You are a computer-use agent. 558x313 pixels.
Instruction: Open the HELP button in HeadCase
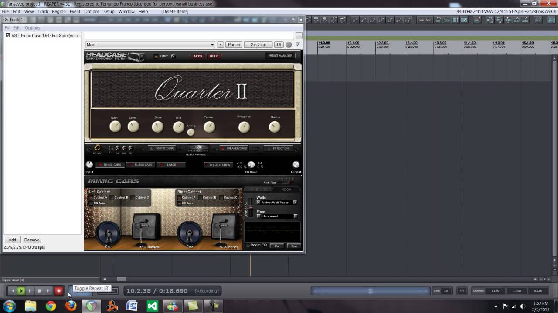[214, 56]
